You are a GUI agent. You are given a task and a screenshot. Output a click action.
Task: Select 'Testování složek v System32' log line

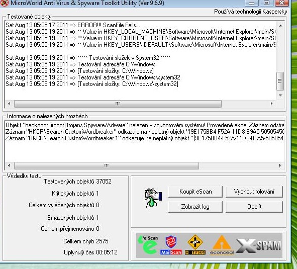88,58
